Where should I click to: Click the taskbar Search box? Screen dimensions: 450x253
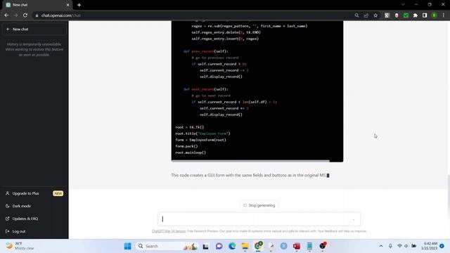167,246
